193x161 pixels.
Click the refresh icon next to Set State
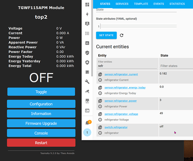[122, 35]
